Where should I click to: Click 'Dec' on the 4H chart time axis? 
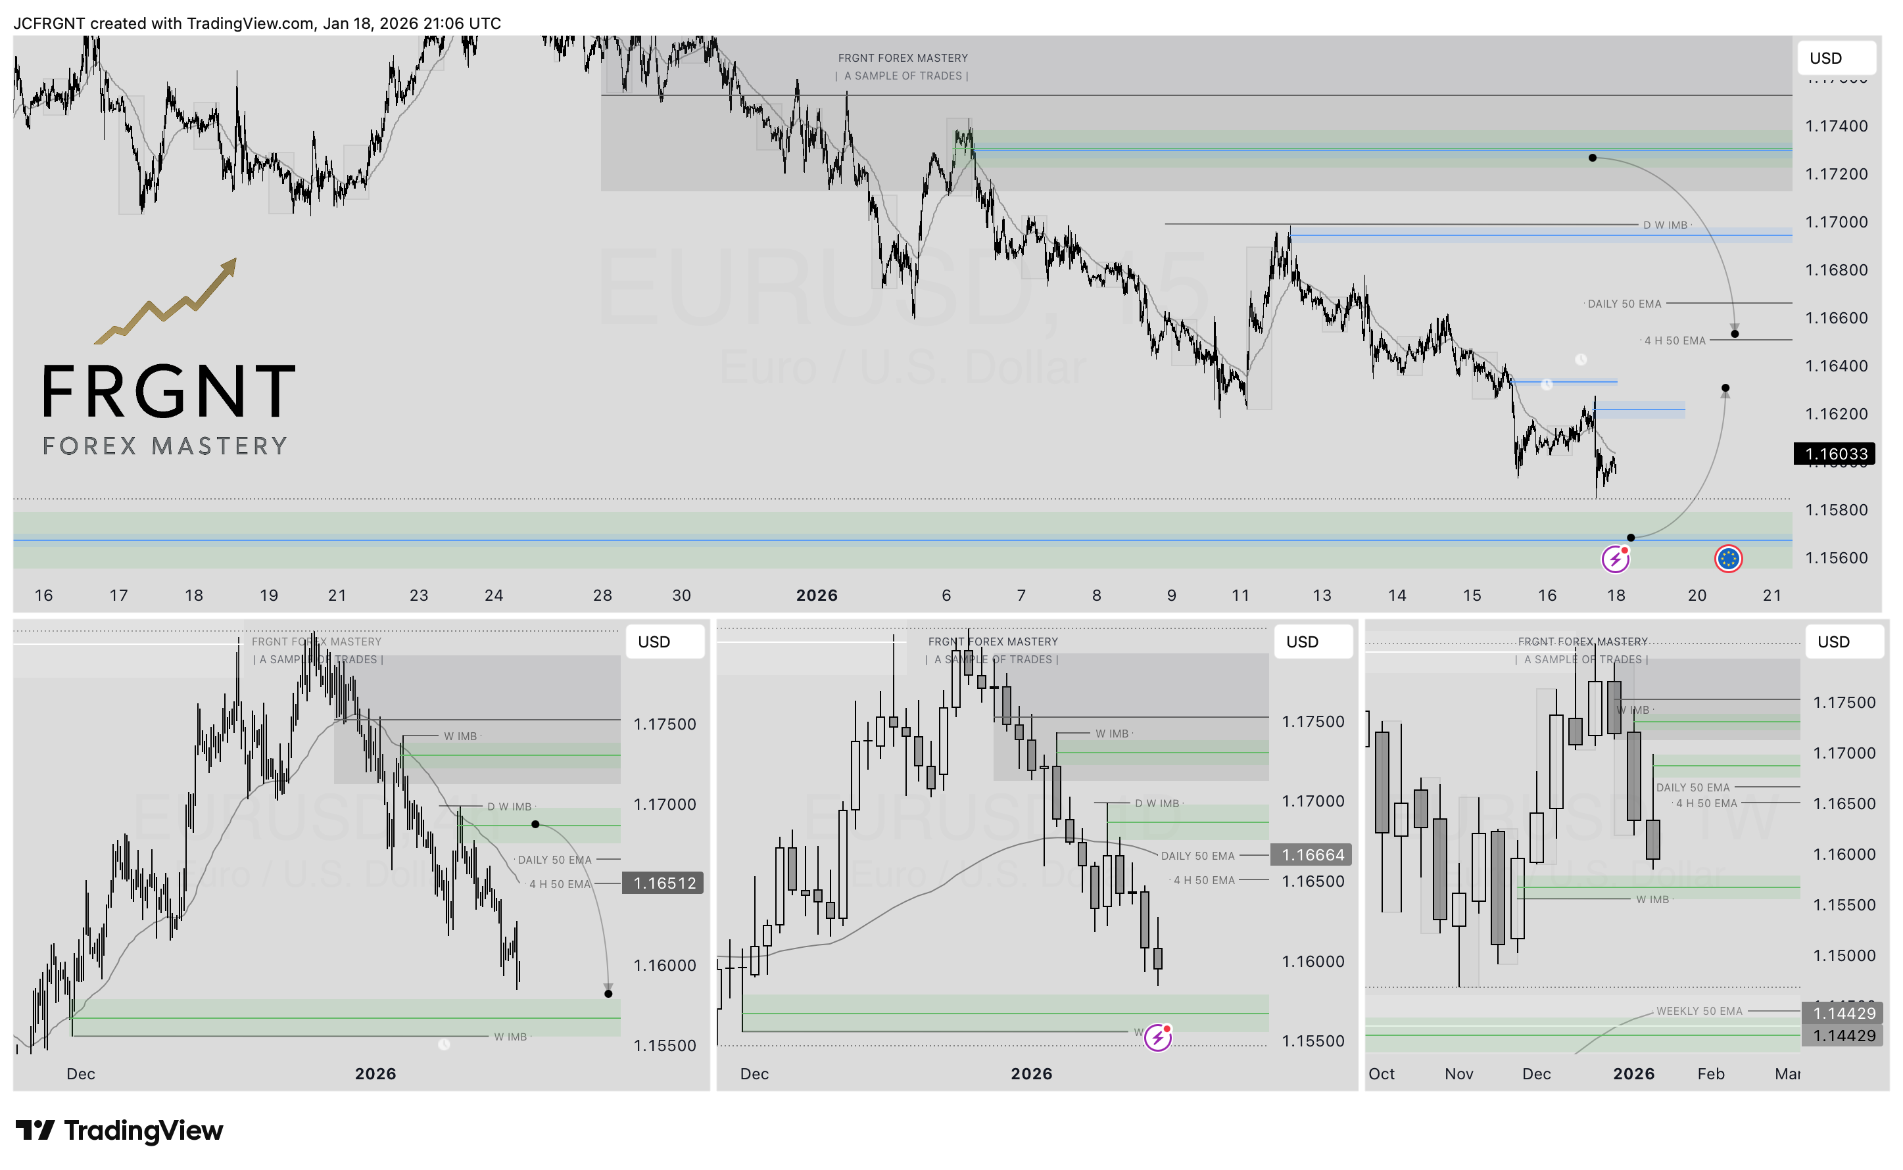coord(80,1073)
